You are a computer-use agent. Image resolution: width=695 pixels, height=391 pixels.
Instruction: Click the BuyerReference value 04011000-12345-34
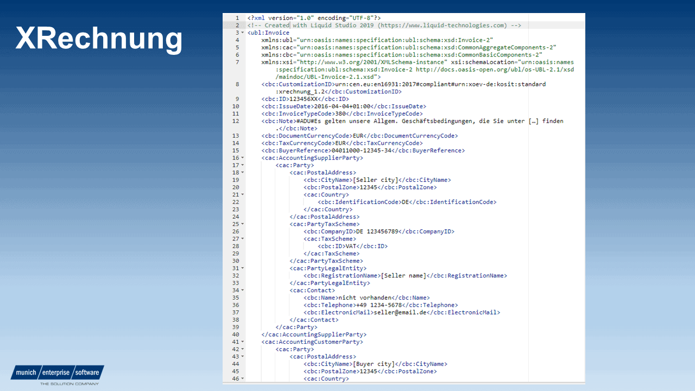pyautogui.click(x=361, y=151)
